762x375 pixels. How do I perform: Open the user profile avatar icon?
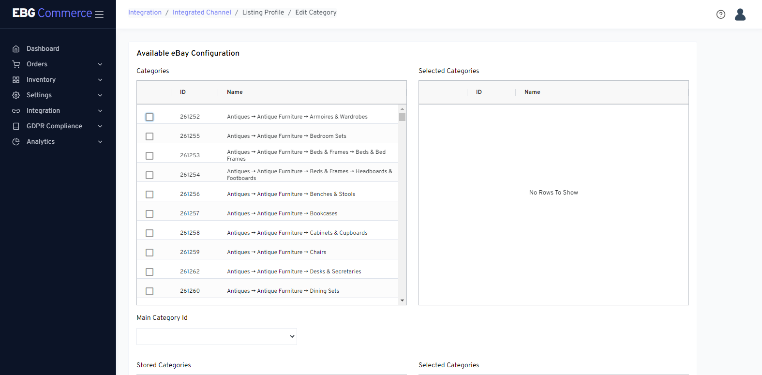click(740, 15)
